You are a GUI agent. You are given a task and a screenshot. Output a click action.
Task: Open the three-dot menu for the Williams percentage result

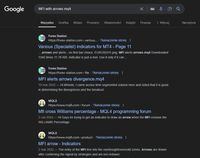coord(123,105)
